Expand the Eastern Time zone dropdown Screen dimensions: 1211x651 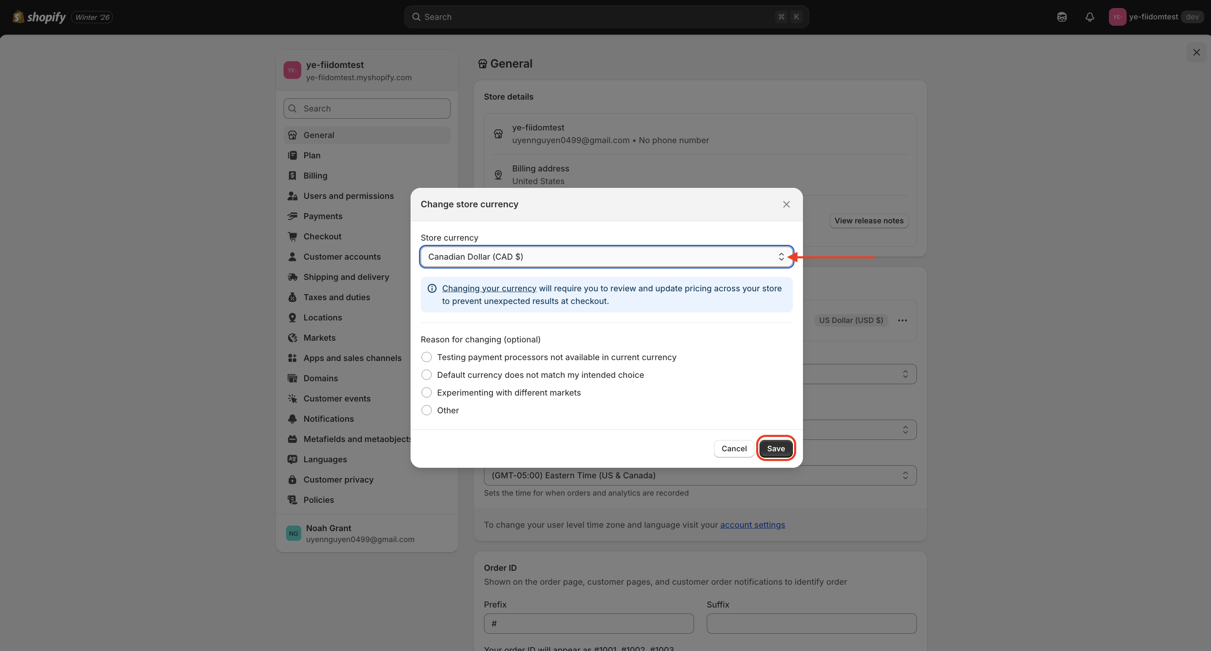[700, 475]
